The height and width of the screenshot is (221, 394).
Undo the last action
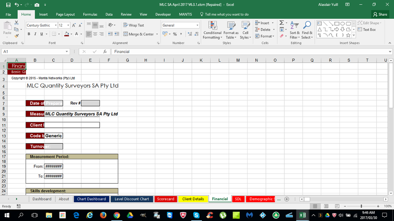click(17, 5)
